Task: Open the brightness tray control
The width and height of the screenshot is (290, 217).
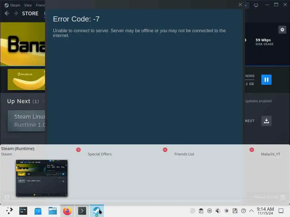Action: [227, 211]
